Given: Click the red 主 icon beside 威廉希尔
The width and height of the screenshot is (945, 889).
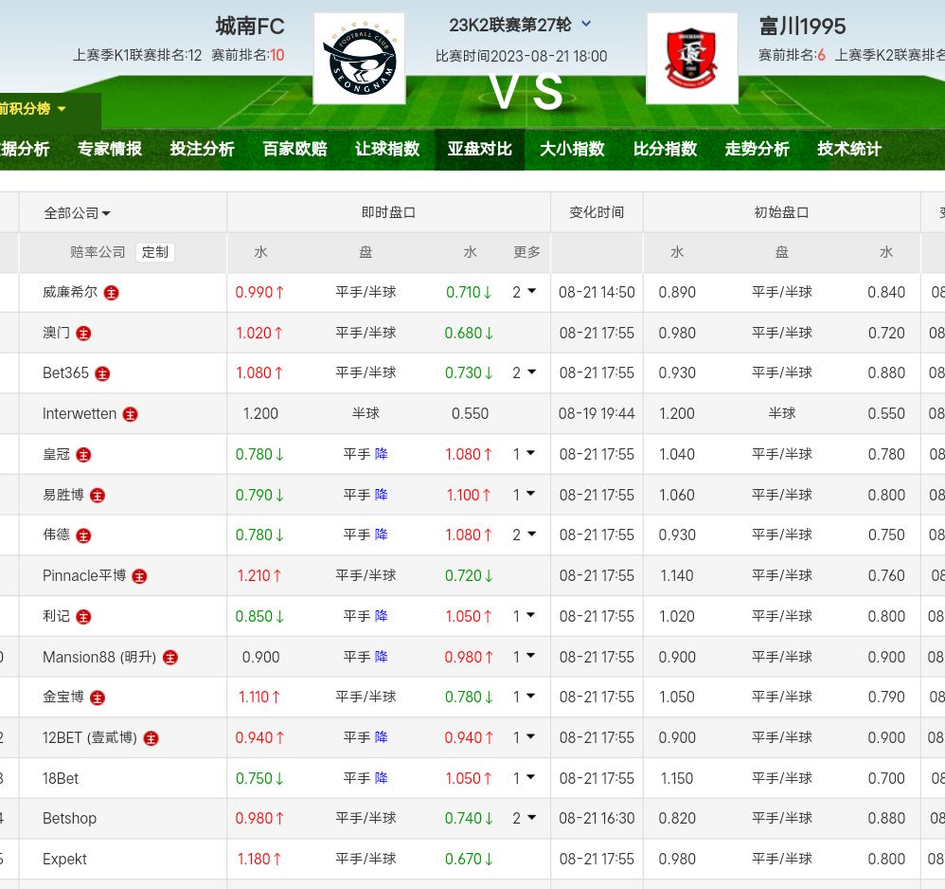Looking at the screenshot, I should point(112,293).
